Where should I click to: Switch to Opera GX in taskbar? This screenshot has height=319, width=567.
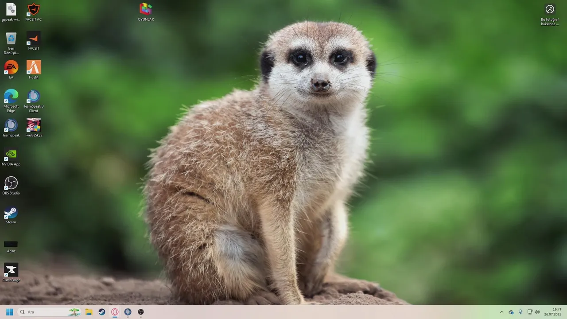[115, 312]
